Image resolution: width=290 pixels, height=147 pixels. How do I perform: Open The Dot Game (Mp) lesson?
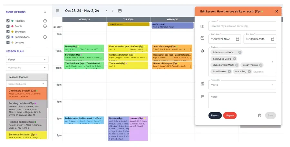click(74, 65)
